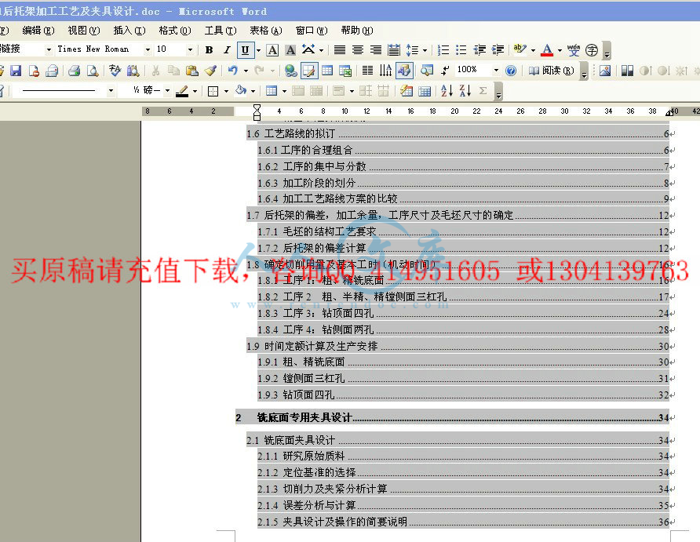Image resolution: width=700 pixels, height=542 pixels.
Task: Insert Excel worksheet icon
Action: point(345,71)
